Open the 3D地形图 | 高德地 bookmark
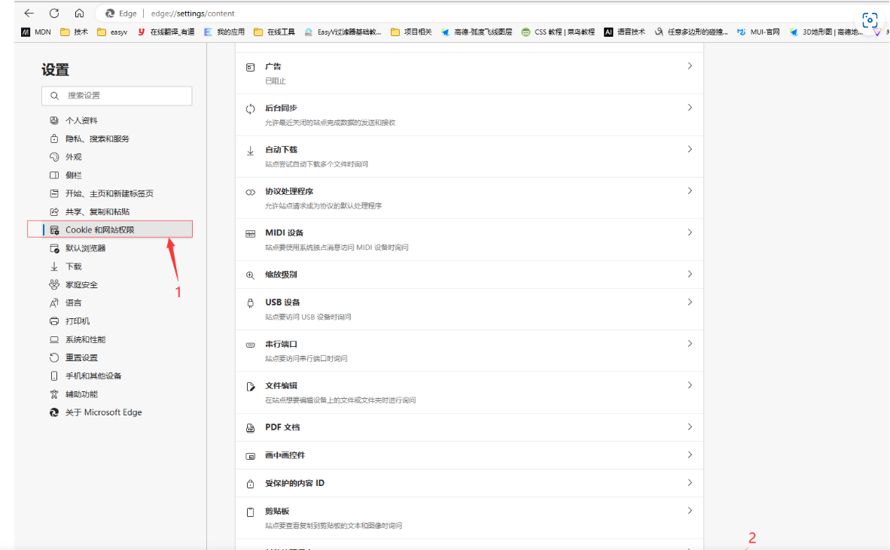This screenshot has height=550, width=890. (826, 32)
